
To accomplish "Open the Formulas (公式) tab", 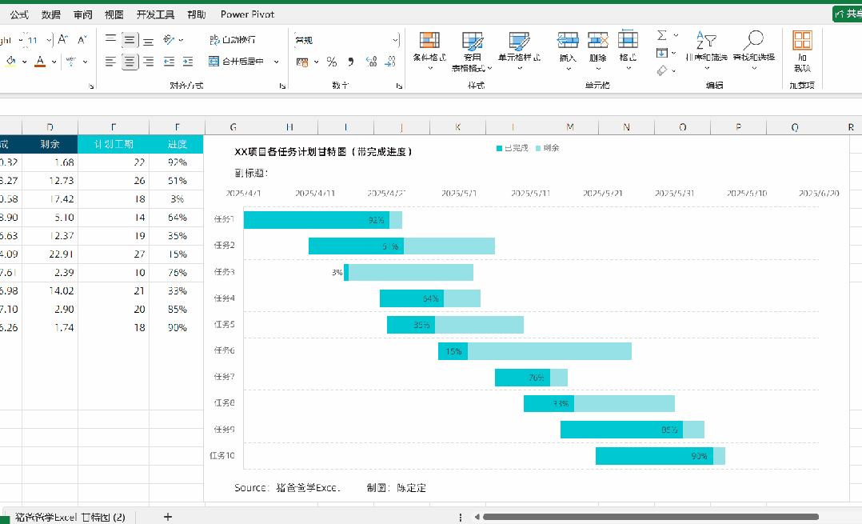I will (x=19, y=14).
